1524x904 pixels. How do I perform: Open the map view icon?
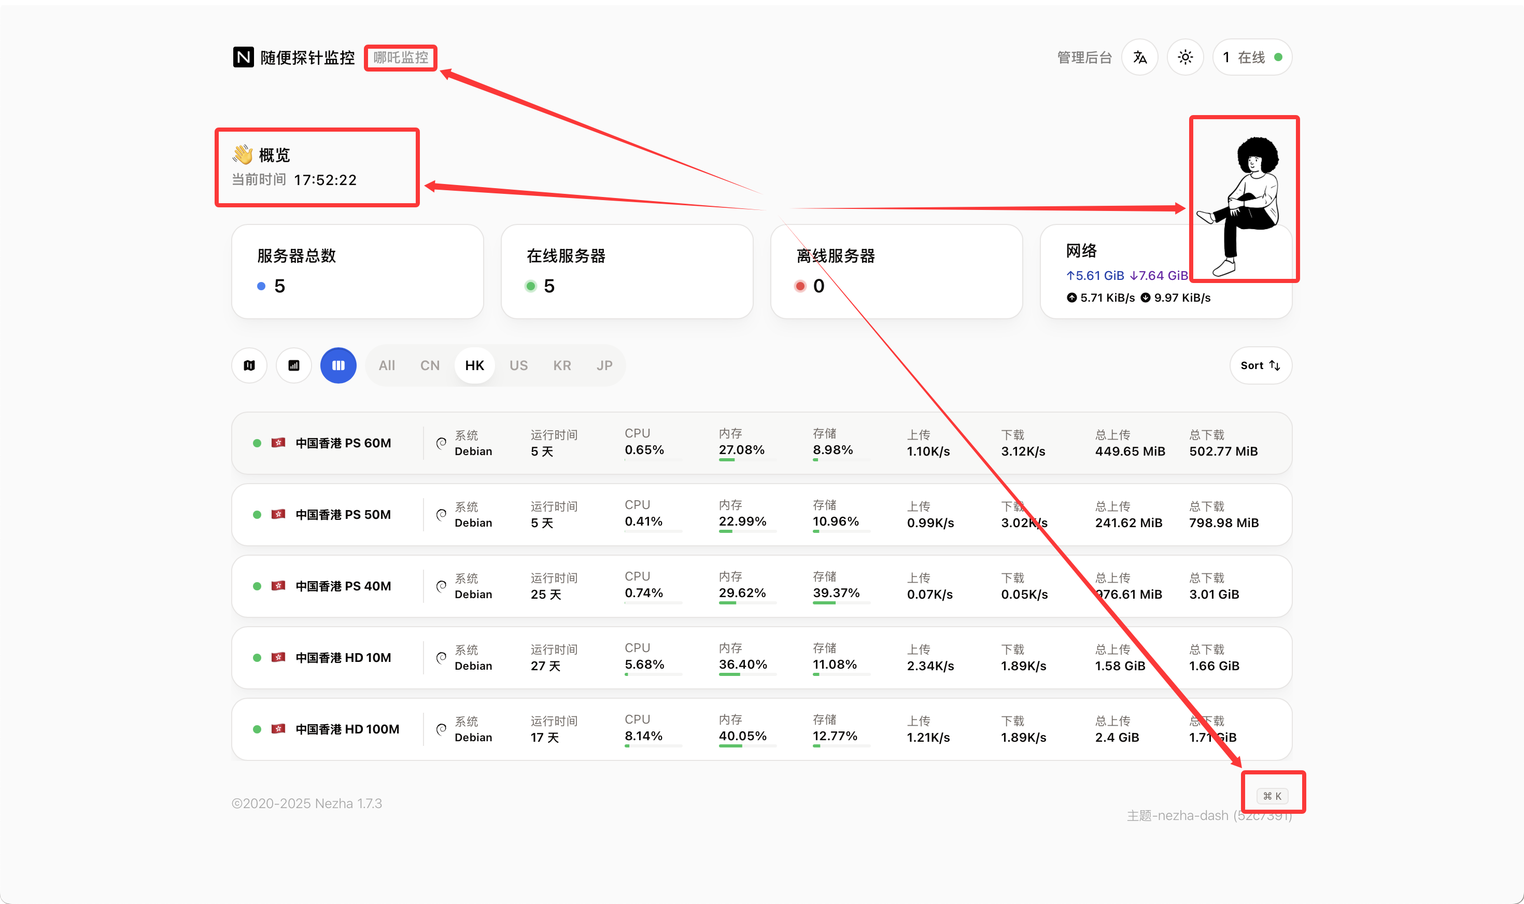[x=249, y=365]
